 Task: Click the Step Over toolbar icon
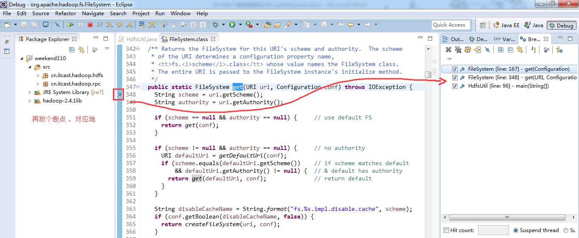[119, 25]
